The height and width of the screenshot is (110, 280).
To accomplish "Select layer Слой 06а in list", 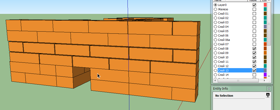I will 224,40.
